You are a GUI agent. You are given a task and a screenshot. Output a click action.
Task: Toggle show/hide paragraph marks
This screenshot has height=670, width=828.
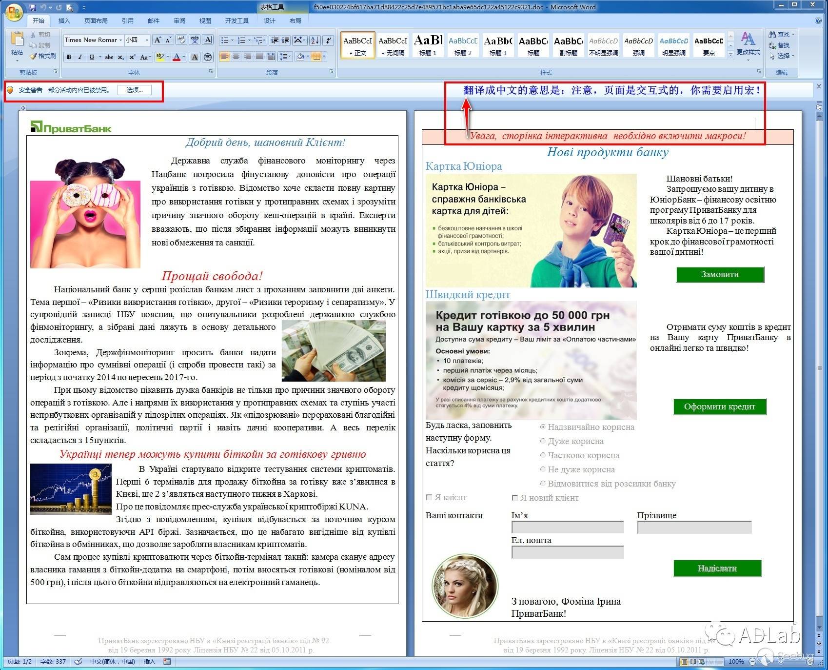[x=329, y=40]
